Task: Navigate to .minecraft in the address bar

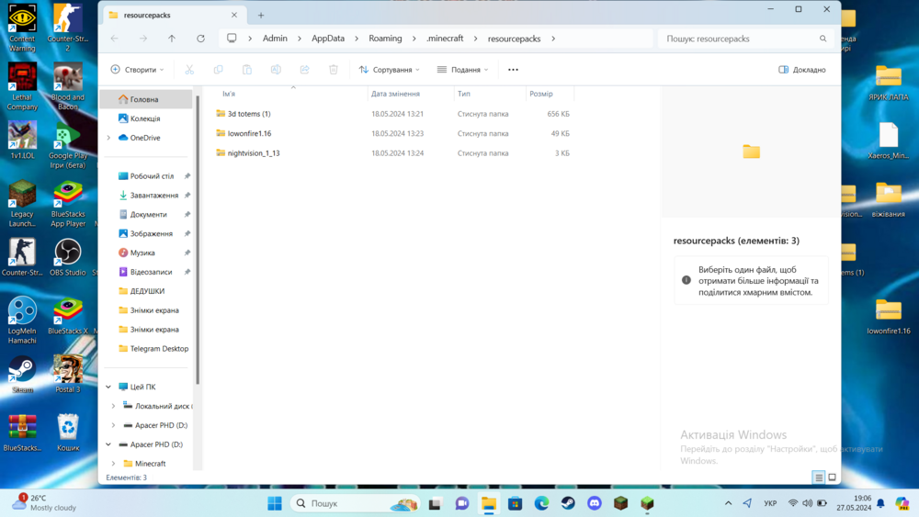Action: [x=445, y=39]
